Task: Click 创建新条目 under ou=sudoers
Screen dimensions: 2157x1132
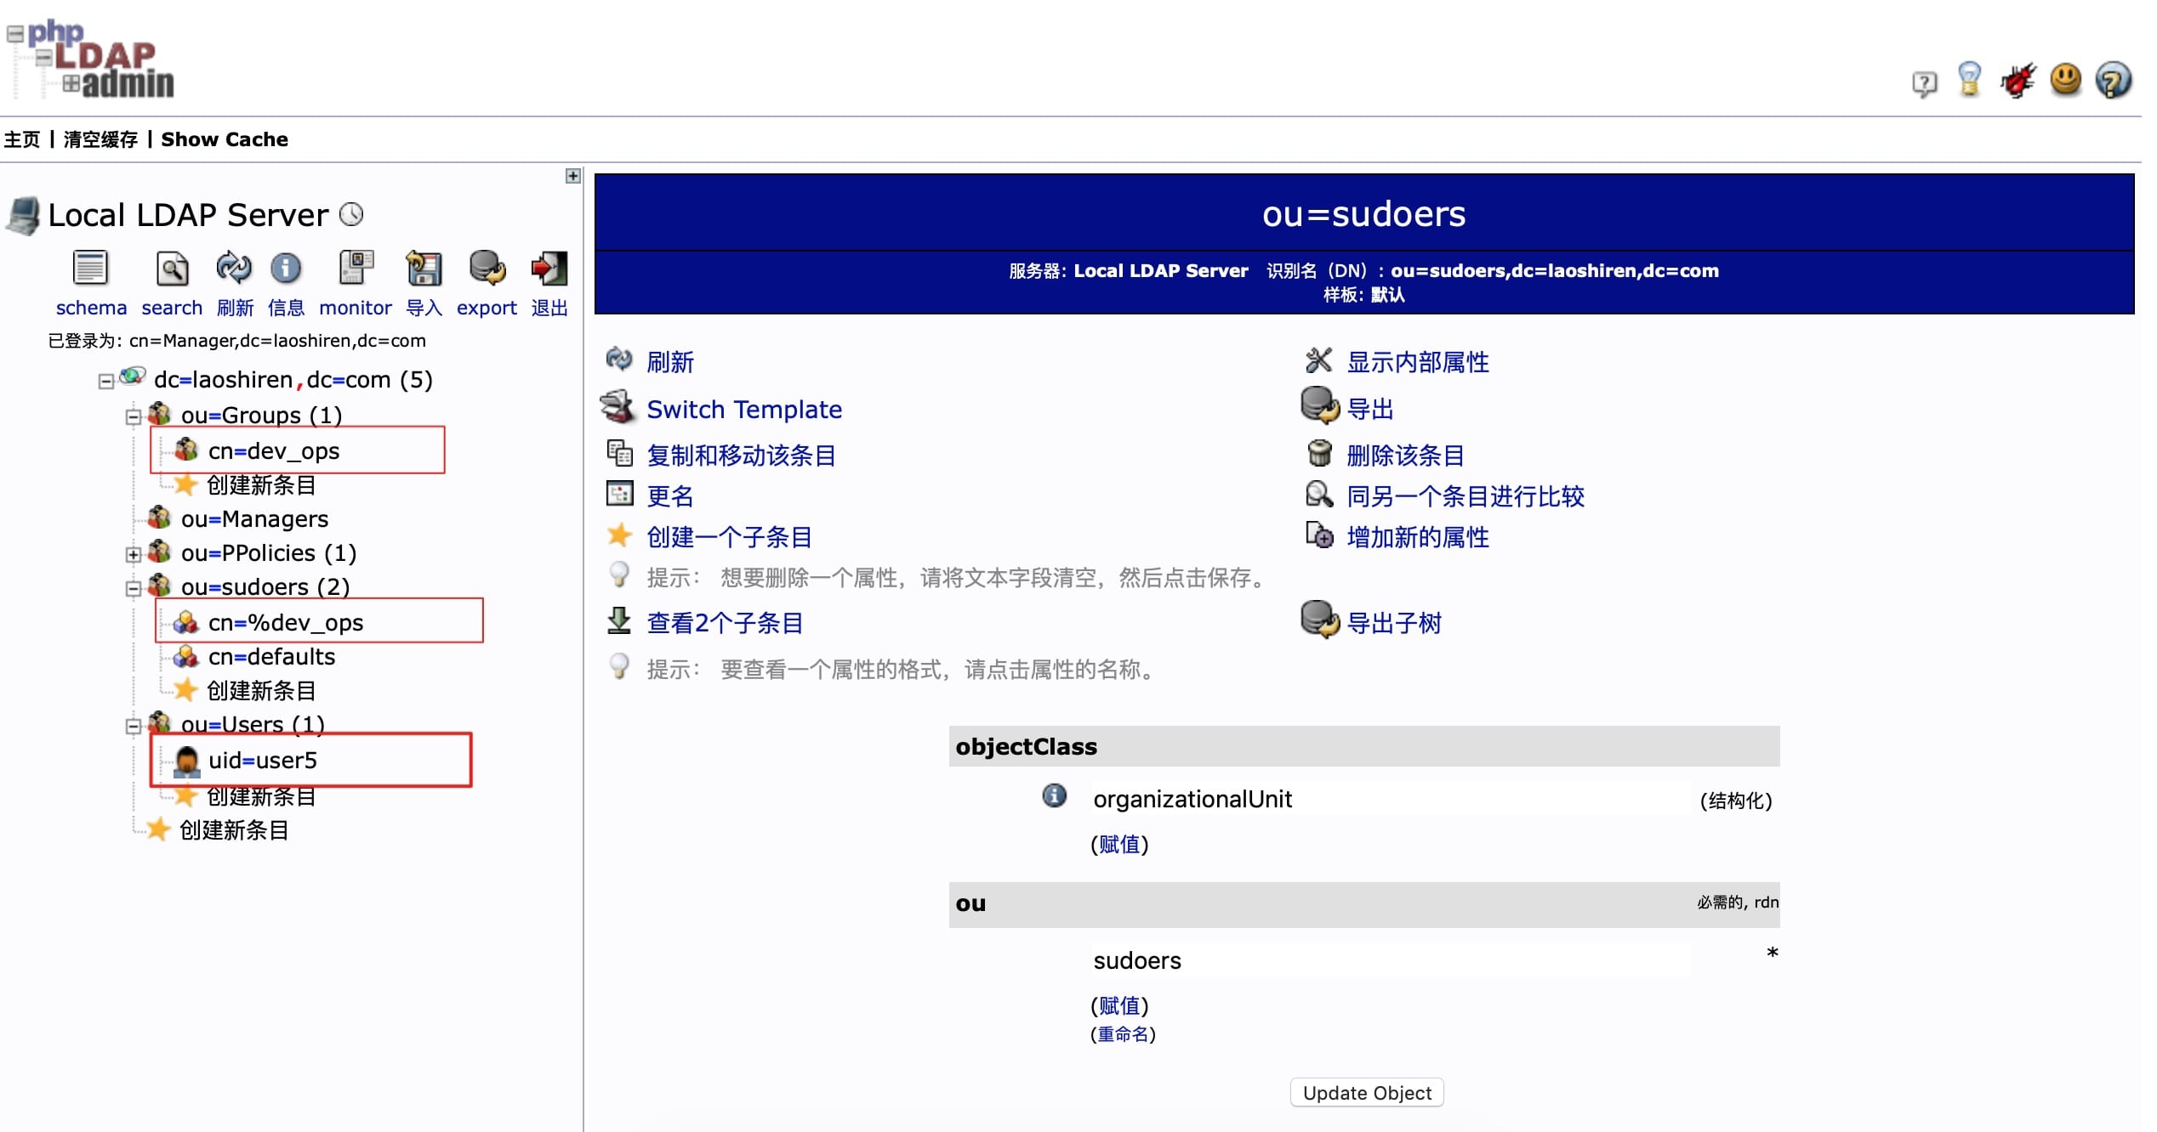Action: tap(261, 691)
